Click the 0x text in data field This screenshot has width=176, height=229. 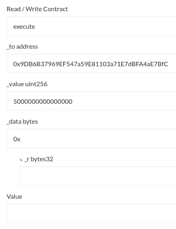pyautogui.click(x=17, y=139)
